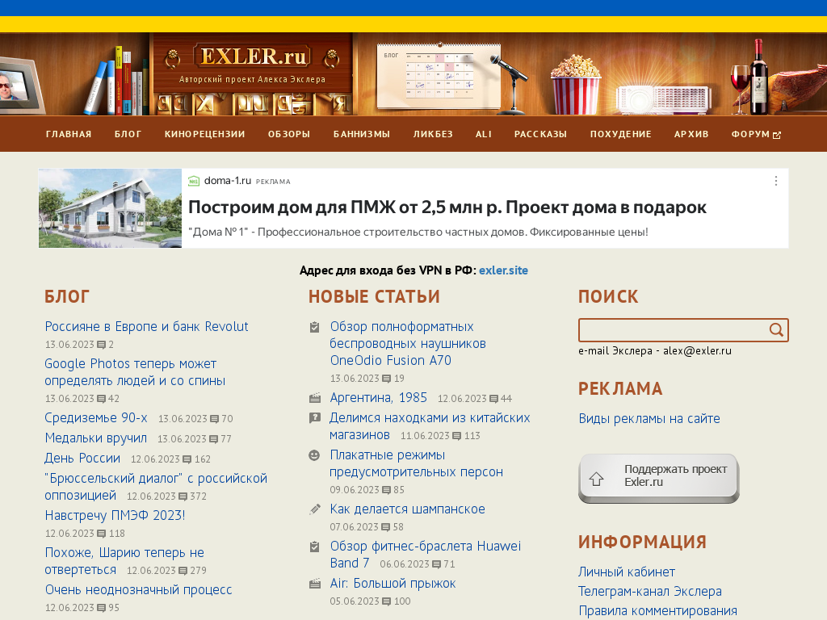Click the house thumbnail in the ad

pos(110,208)
